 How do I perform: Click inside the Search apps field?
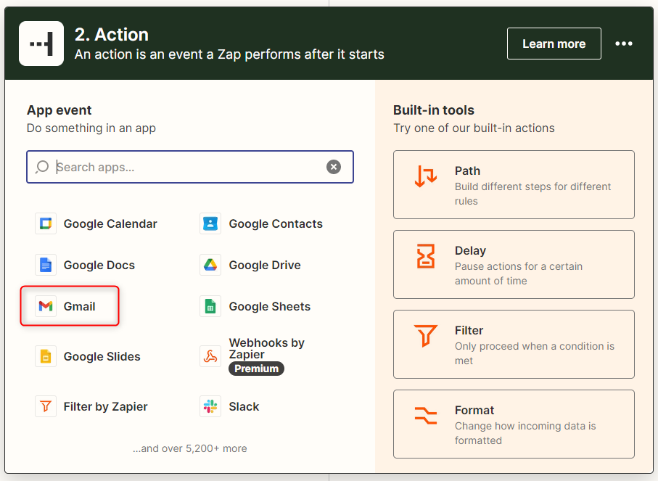181,166
